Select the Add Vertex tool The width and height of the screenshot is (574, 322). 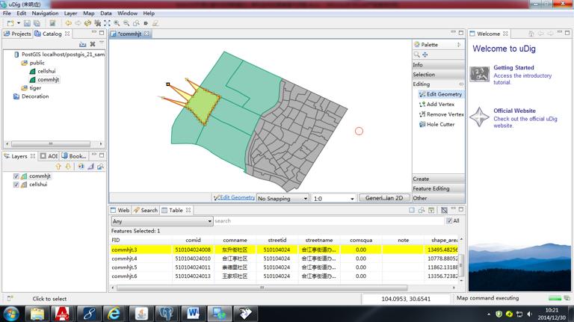click(439, 105)
